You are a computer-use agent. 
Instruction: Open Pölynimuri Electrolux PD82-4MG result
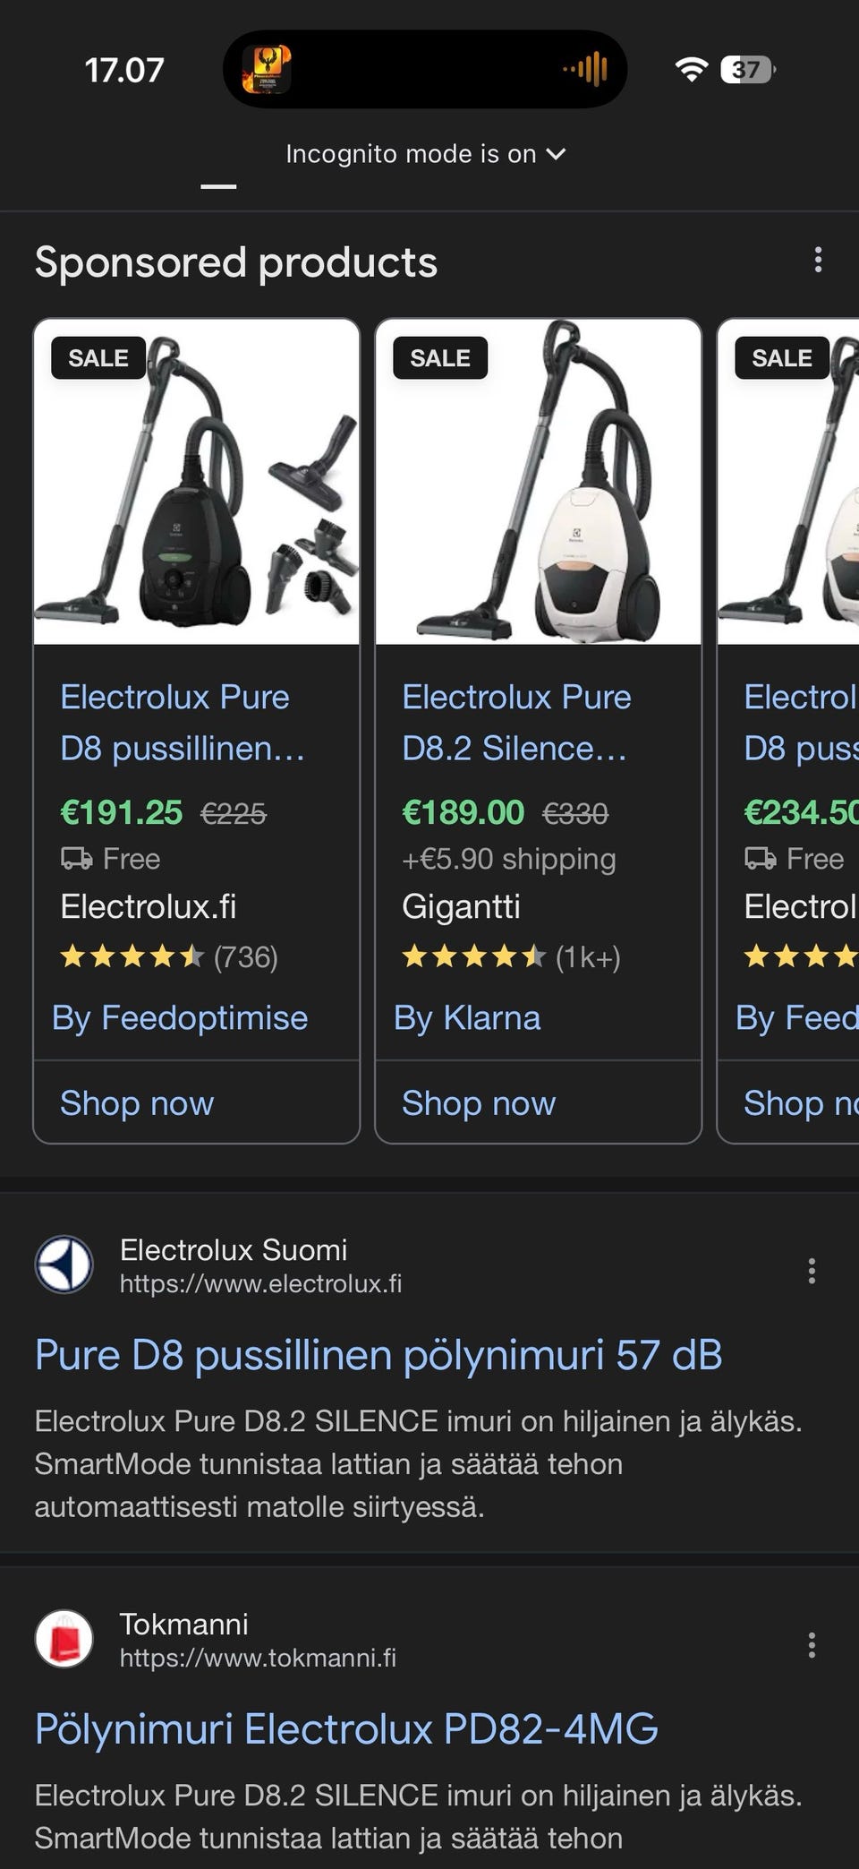(346, 1729)
